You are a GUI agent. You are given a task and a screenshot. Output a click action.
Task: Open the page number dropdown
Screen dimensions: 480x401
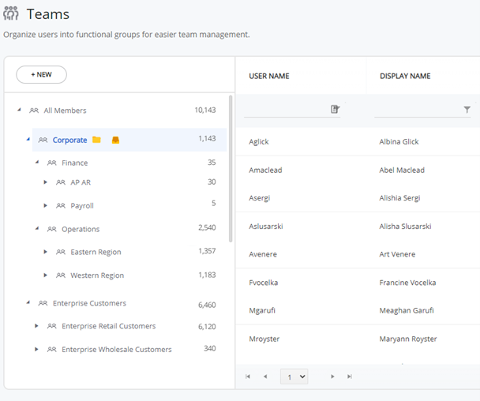pyautogui.click(x=294, y=377)
